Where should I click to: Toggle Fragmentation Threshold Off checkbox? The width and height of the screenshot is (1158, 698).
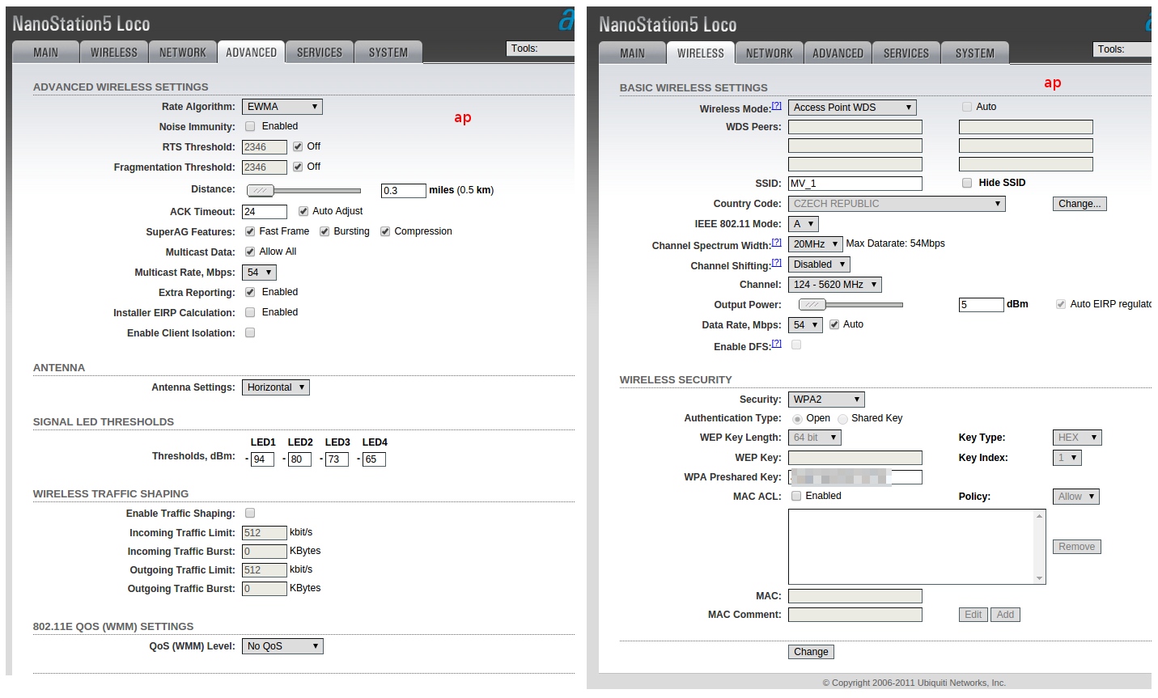click(x=298, y=167)
